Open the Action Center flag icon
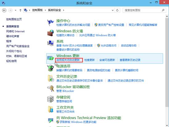This screenshot has width=169, height=127. pos(50,23)
